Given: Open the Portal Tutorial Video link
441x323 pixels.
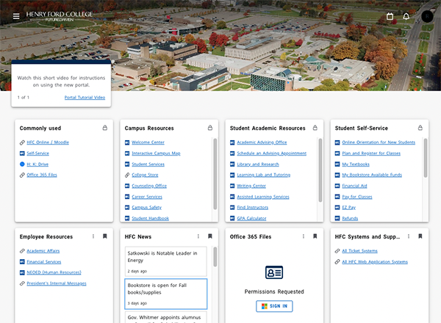Looking at the screenshot, I should [x=85, y=98].
